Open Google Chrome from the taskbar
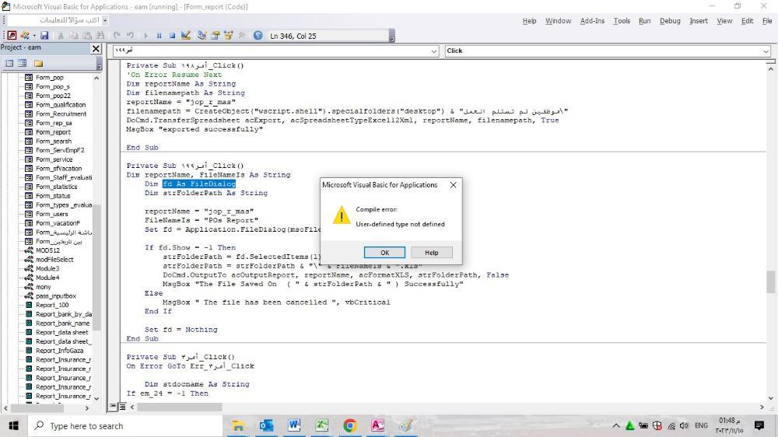This screenshot has height=437, width=778. [350, 425]
